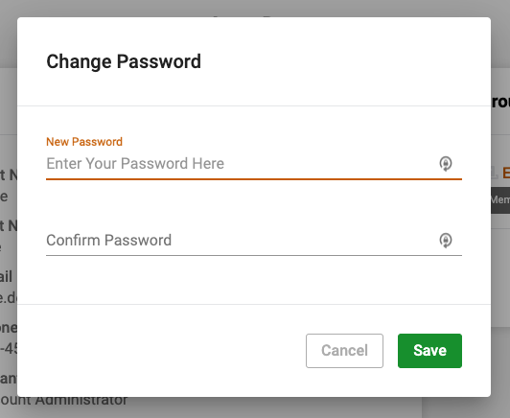
Task: Click the 'Enter Your Password Here' placeholder
Action: tap(135, 163)
